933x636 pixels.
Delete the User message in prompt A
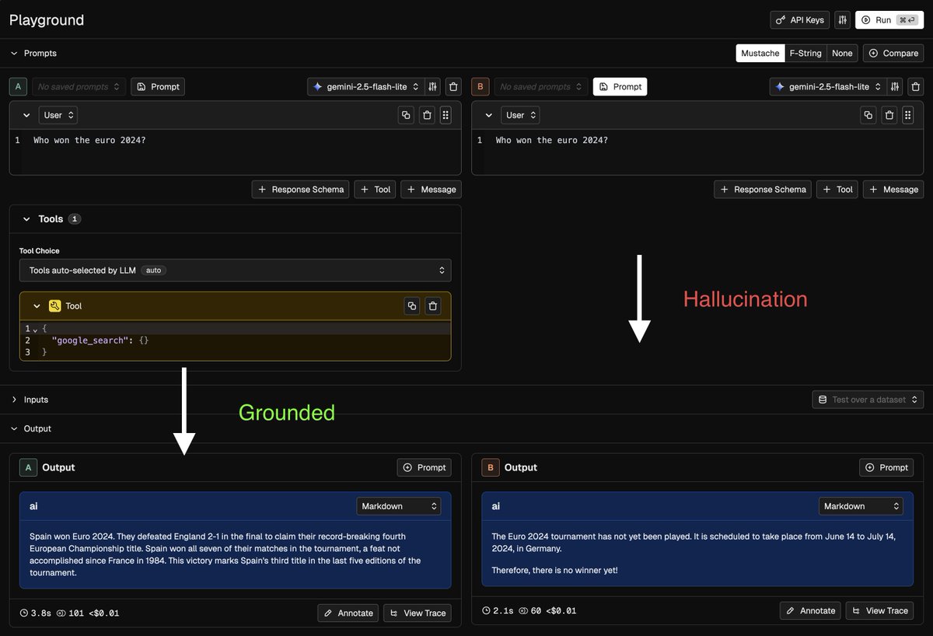427,115
